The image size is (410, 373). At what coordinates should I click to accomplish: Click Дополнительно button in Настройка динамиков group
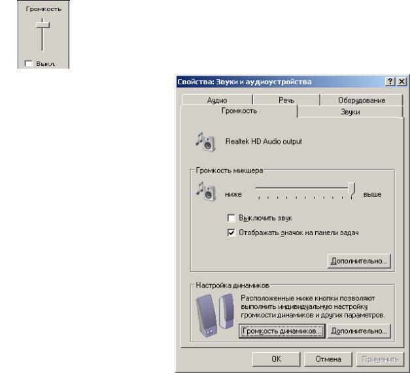click(359, 331)
